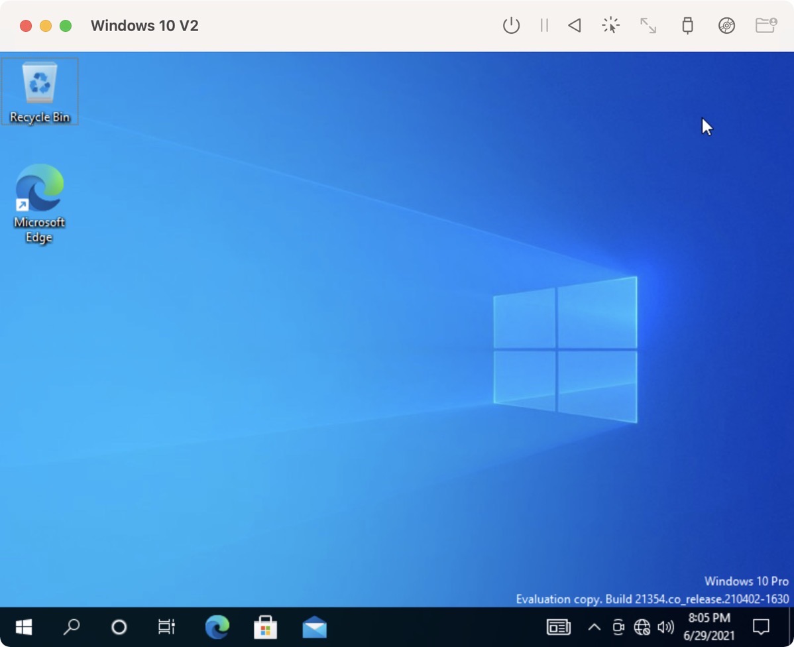Screen dimensions: 794x647
Task: Open Microsoft Store from the taskbar
Action: [266, 626]
